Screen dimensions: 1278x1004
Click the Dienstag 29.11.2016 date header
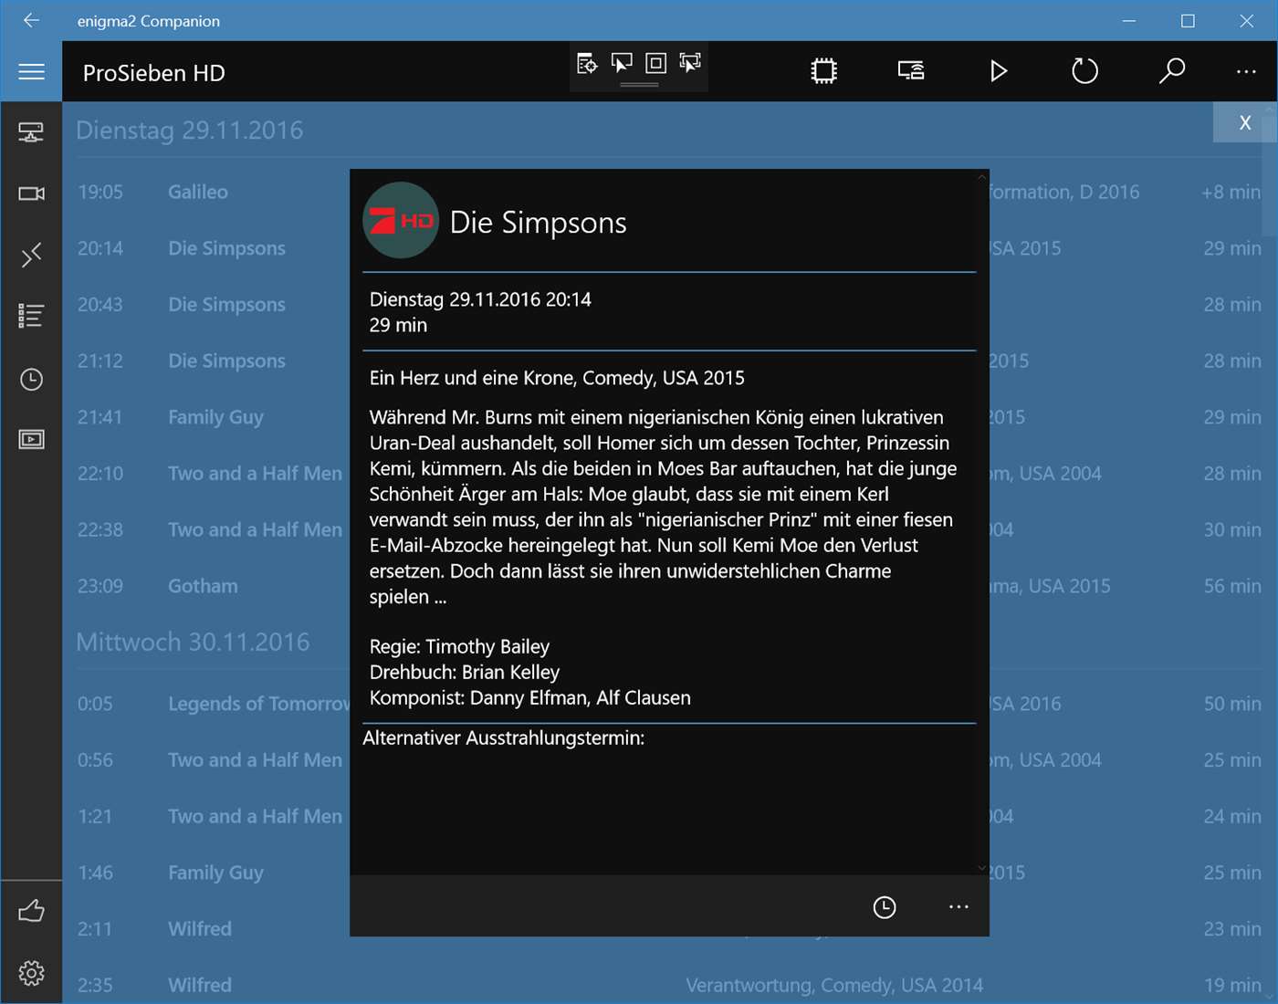tap(189, 131)
